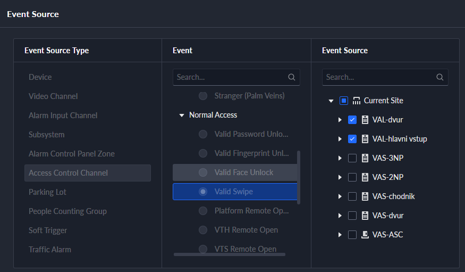The height and width of the screenshot is (272, 465).
Task: Click the VAS-3NP device icon
Action: pyautogui.click(x=365, y=158)
